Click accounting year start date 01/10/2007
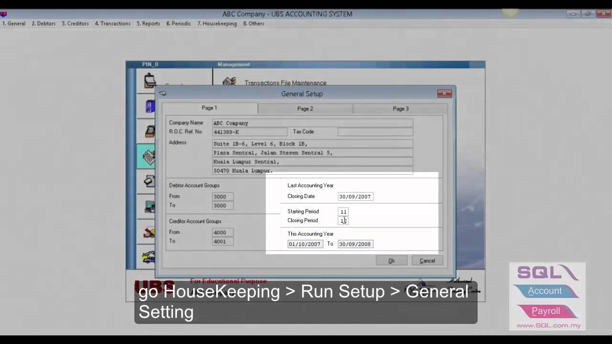Screen dimensions: 612x344 [x=305, y=244]
